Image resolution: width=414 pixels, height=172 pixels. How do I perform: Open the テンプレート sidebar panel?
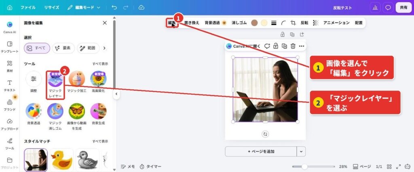point(10,47)
